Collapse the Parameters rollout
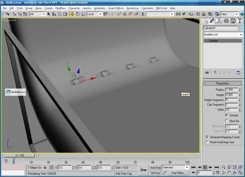Screen dimensions: 245x177 223,83
